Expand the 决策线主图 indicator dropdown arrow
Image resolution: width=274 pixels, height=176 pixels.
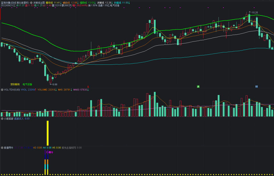click(31, 3)
